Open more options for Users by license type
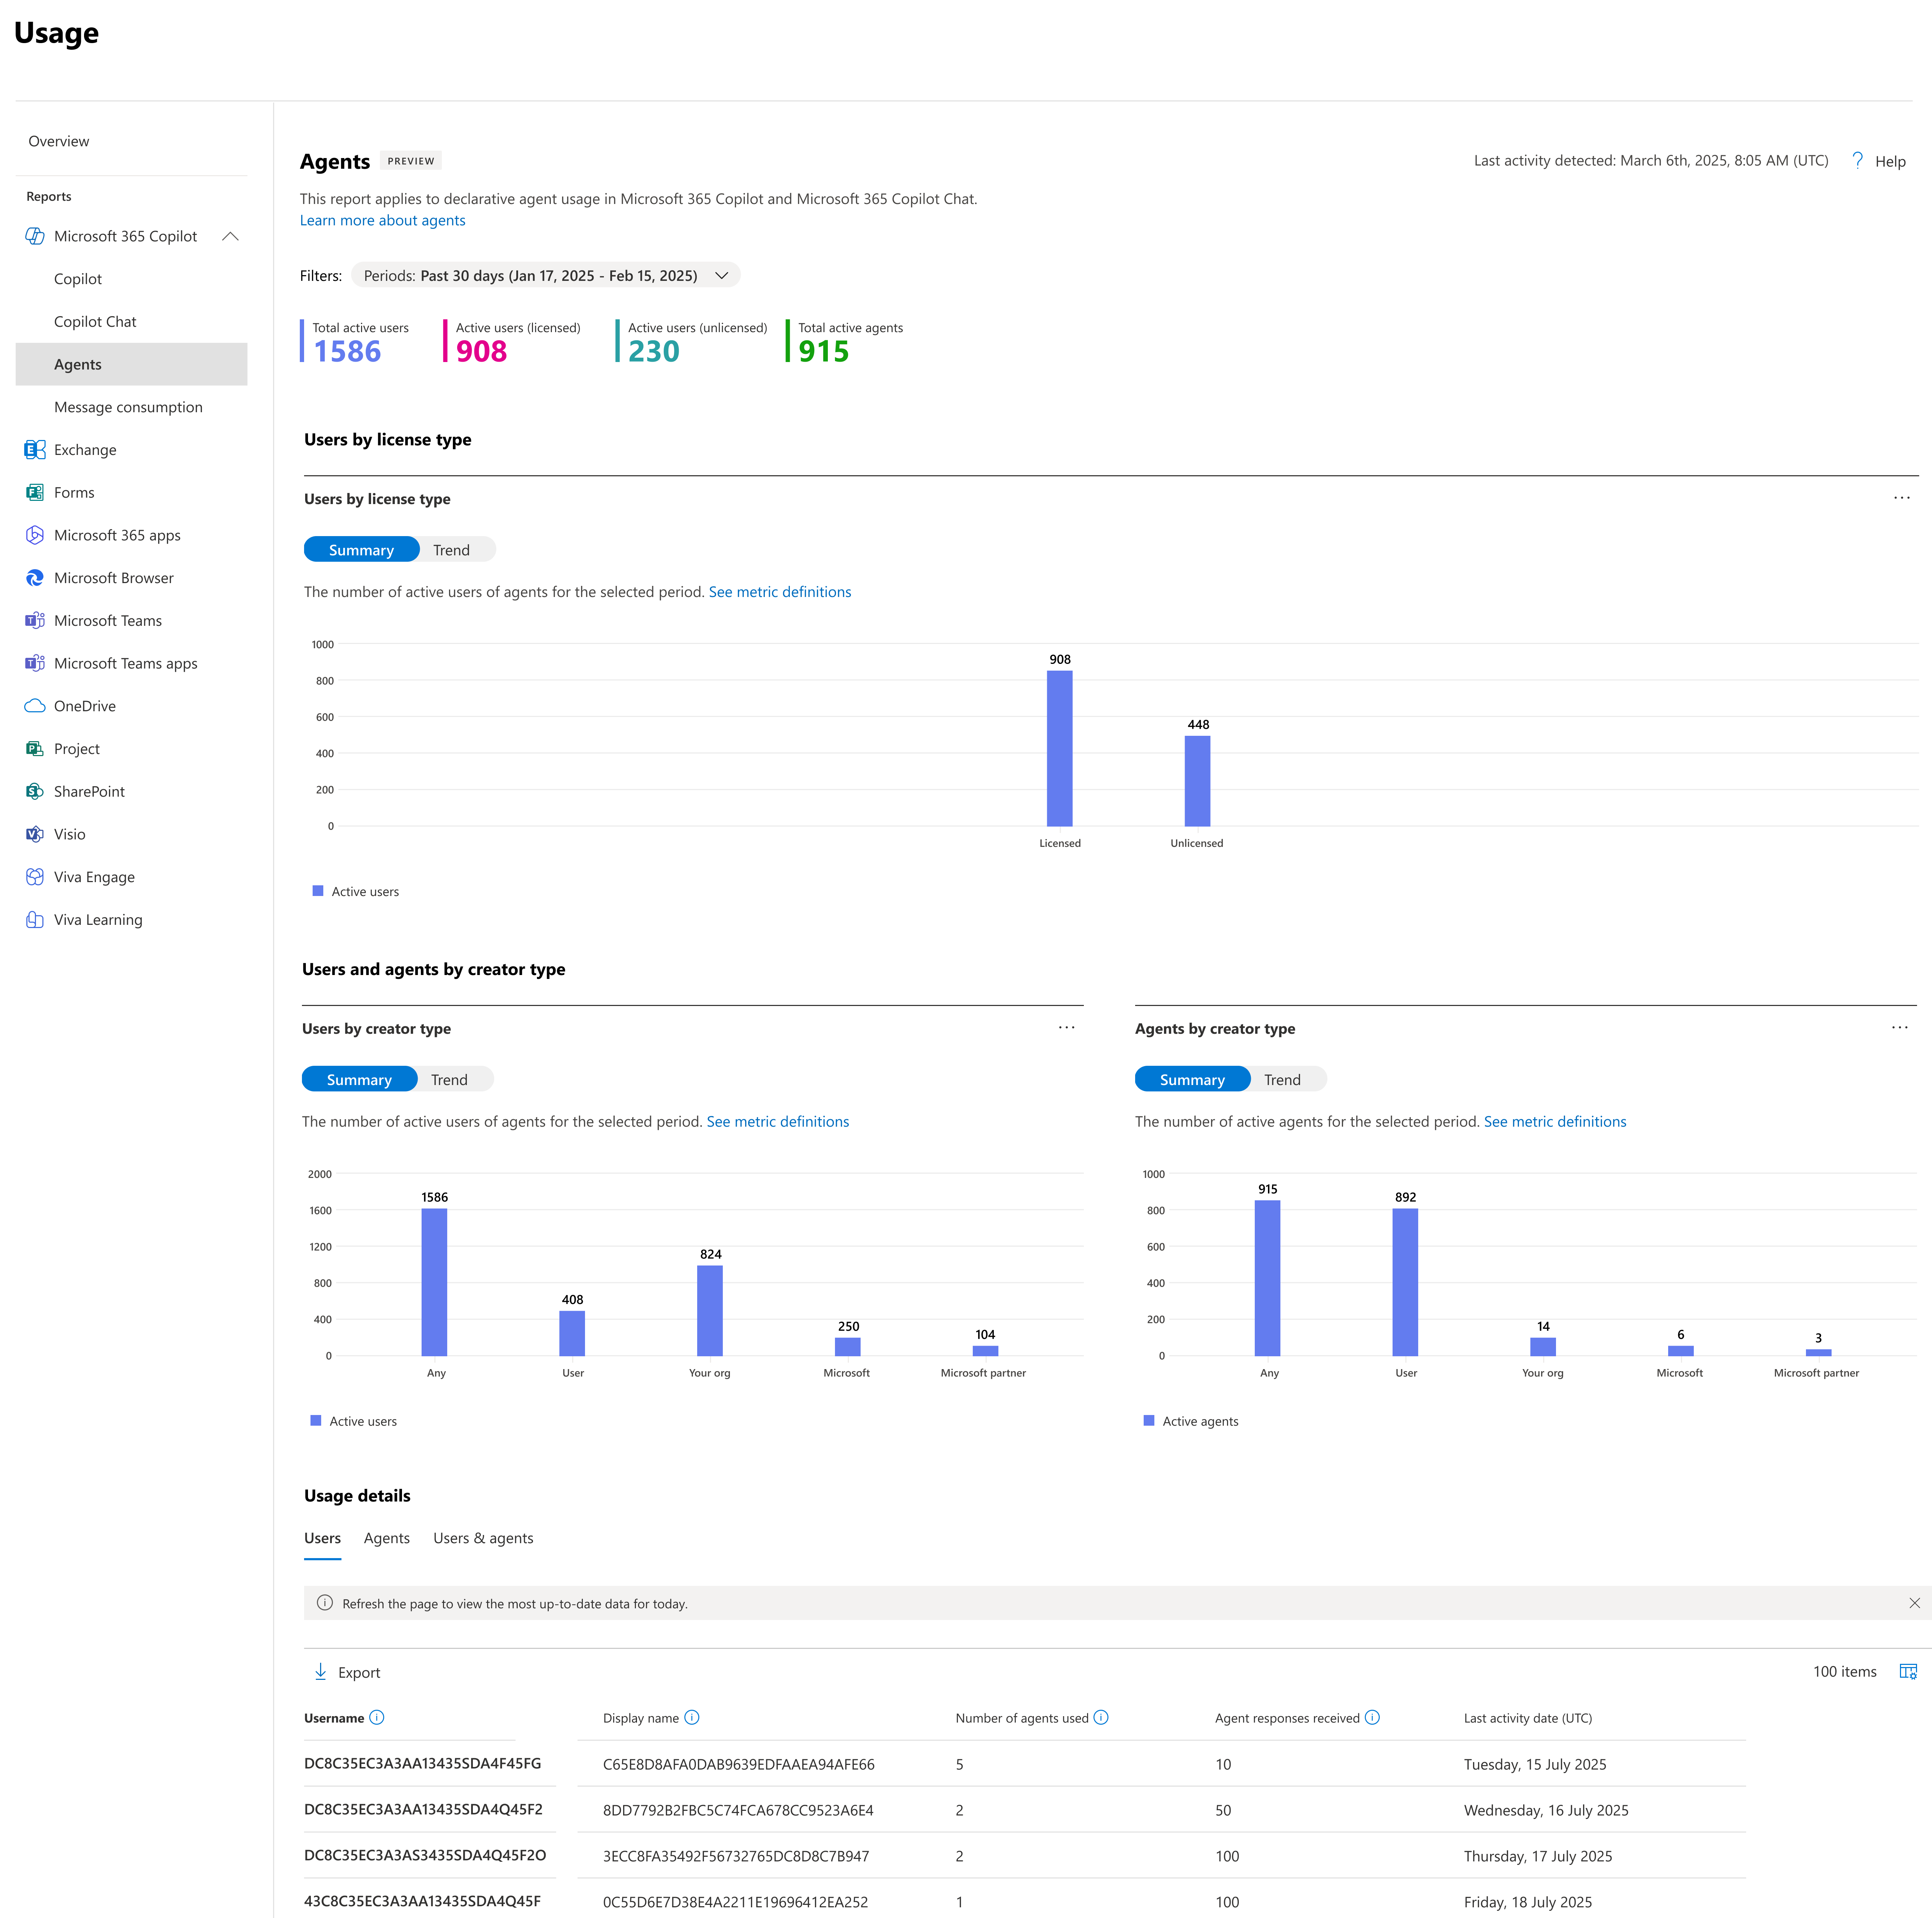 1902,498
